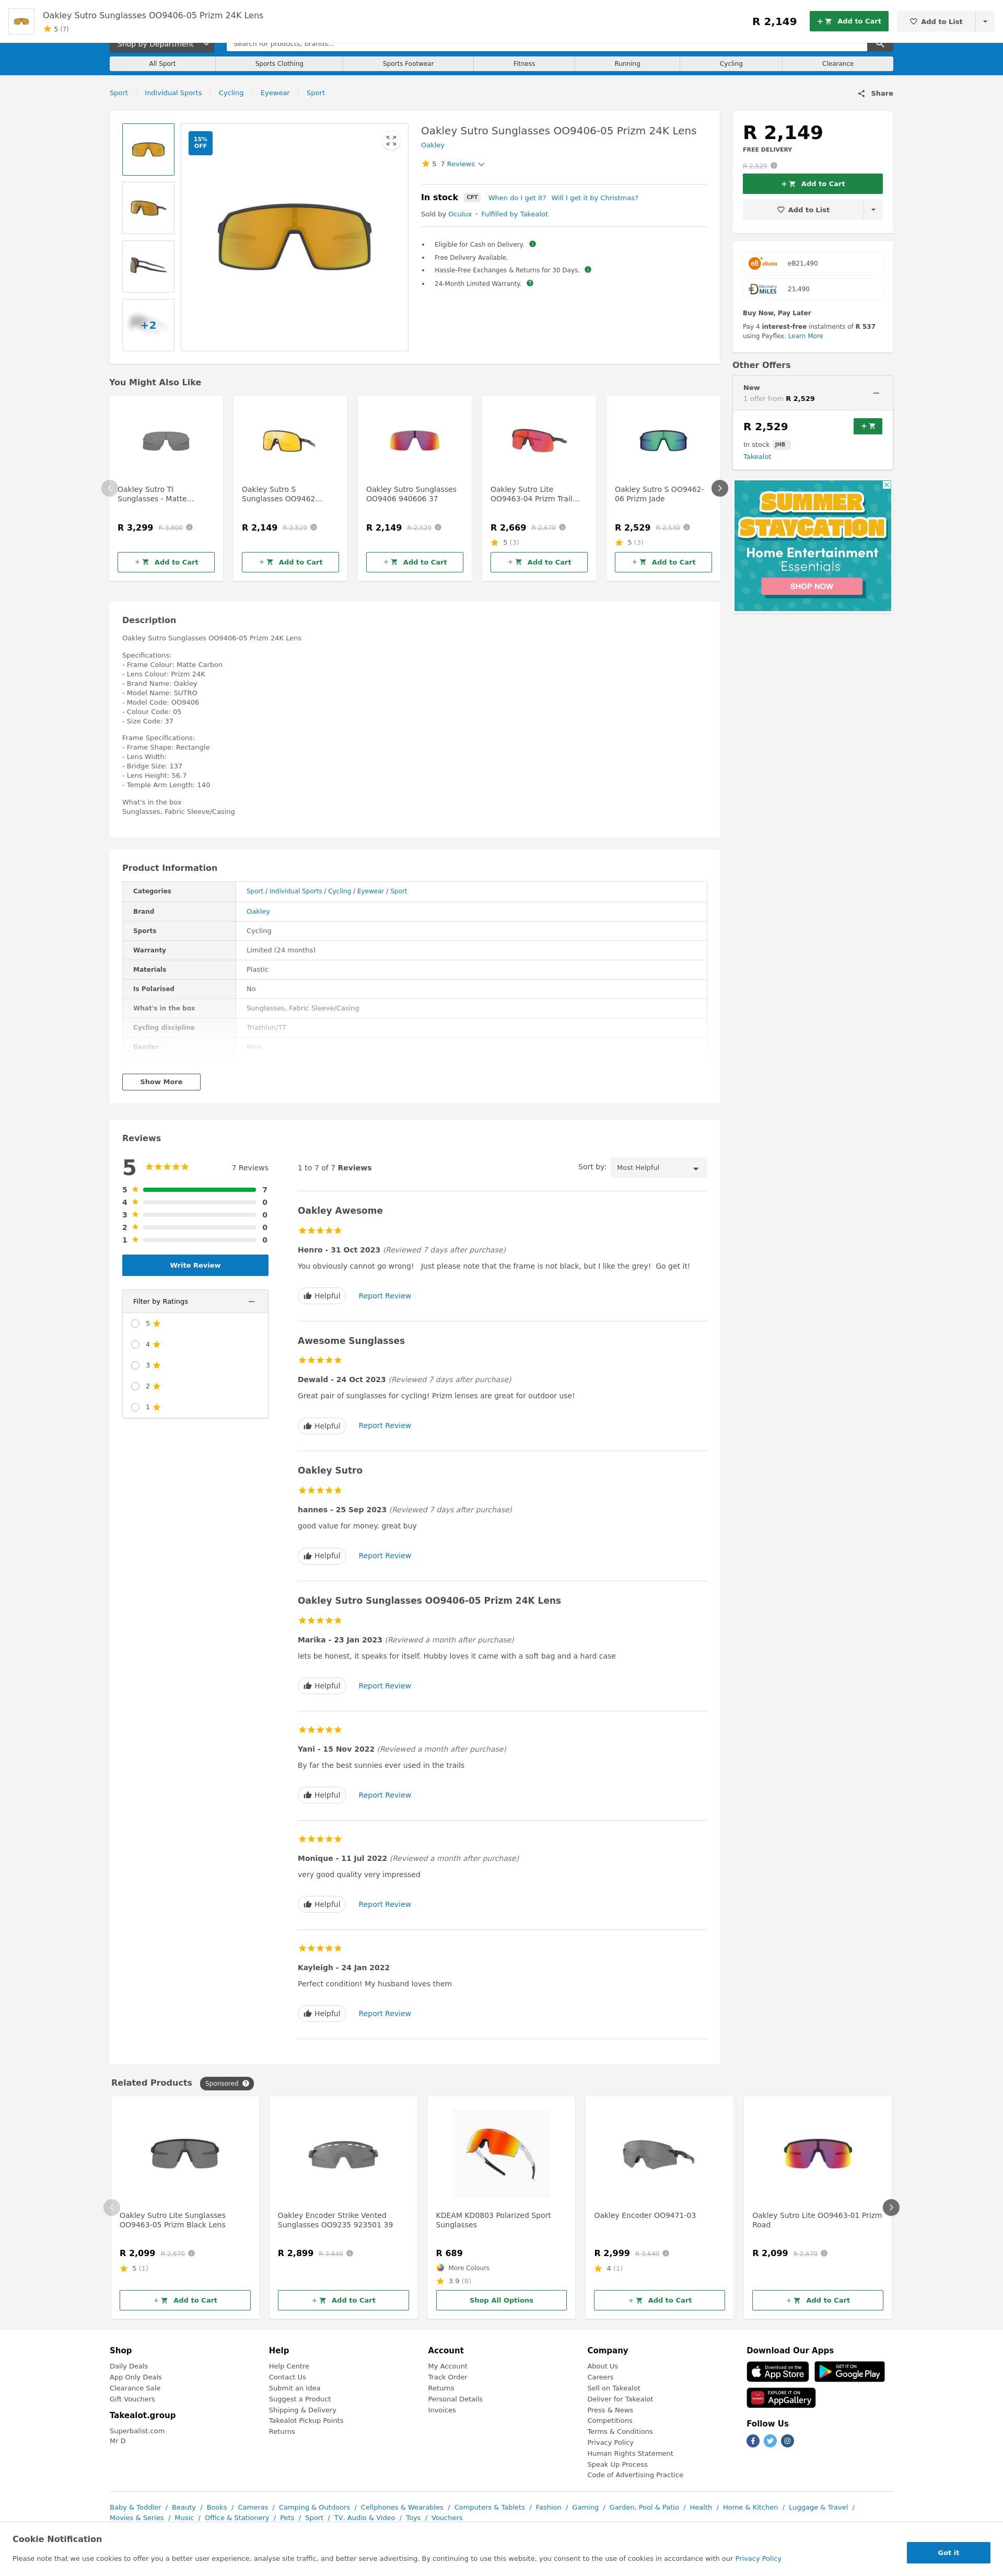Open the Oculux seller link
Screen dimensions: 1003x2576
coord(460,214)
